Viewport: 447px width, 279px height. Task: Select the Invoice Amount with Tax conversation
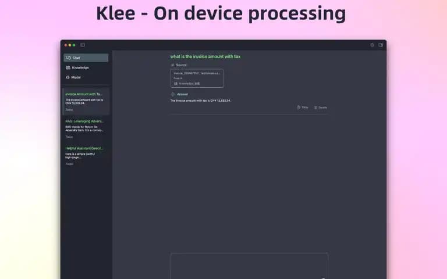[86, 102]
